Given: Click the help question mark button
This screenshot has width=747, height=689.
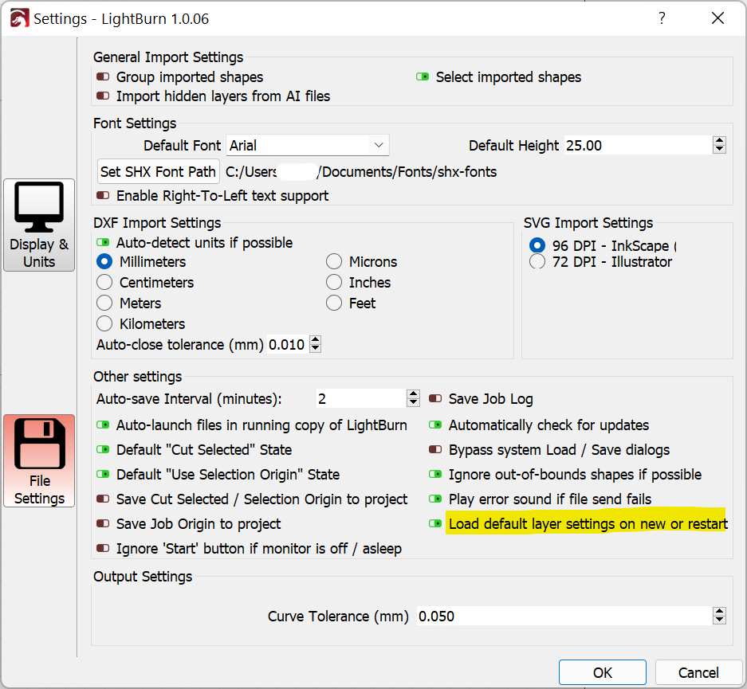Looking at the screenshot, I should (661, 18).
